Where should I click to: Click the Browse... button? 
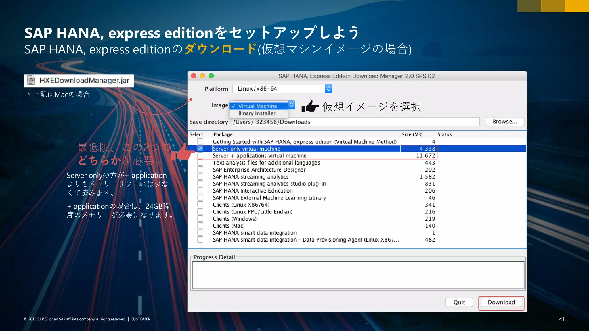click(x=505, y=122)
